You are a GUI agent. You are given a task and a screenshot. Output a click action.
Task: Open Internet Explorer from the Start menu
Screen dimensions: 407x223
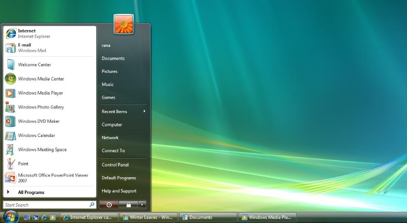coord(49,34)
